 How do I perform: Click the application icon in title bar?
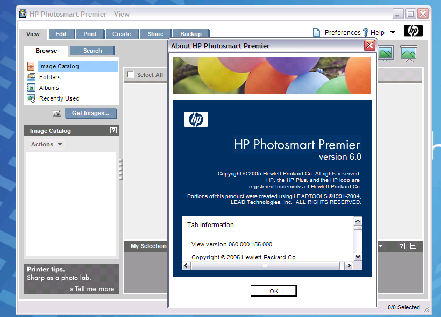click(23, 13)
